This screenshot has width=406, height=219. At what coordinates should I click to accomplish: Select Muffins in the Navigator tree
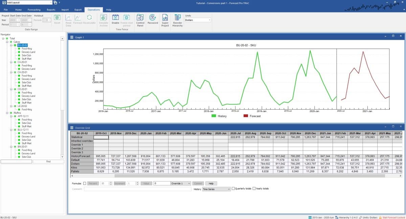pos(18,113)
